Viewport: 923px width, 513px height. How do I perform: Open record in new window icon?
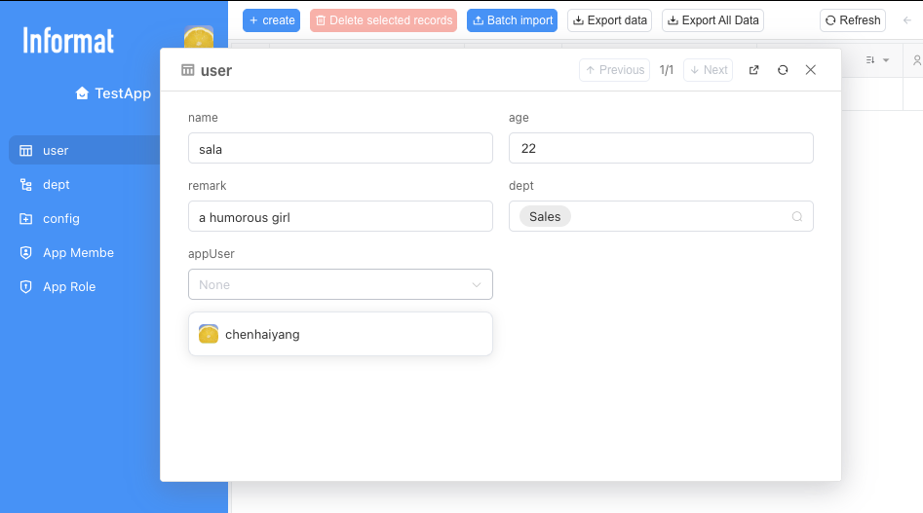tap(753, 70)
